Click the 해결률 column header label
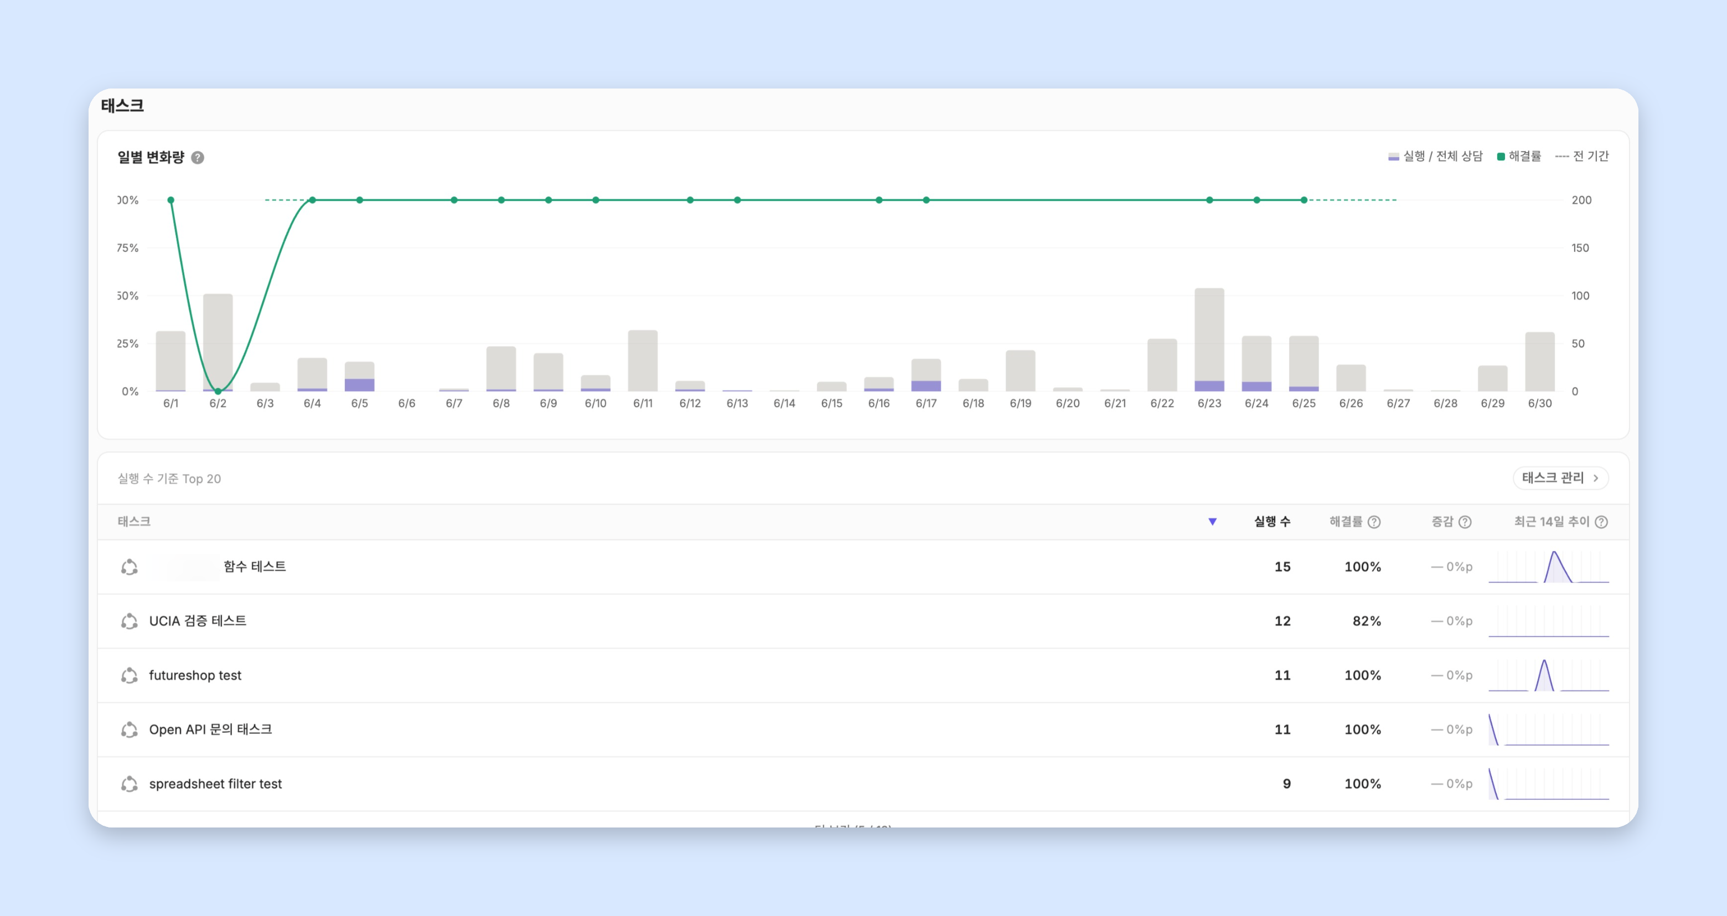This screenshot has height=916, width=1727. (1346, 521)
